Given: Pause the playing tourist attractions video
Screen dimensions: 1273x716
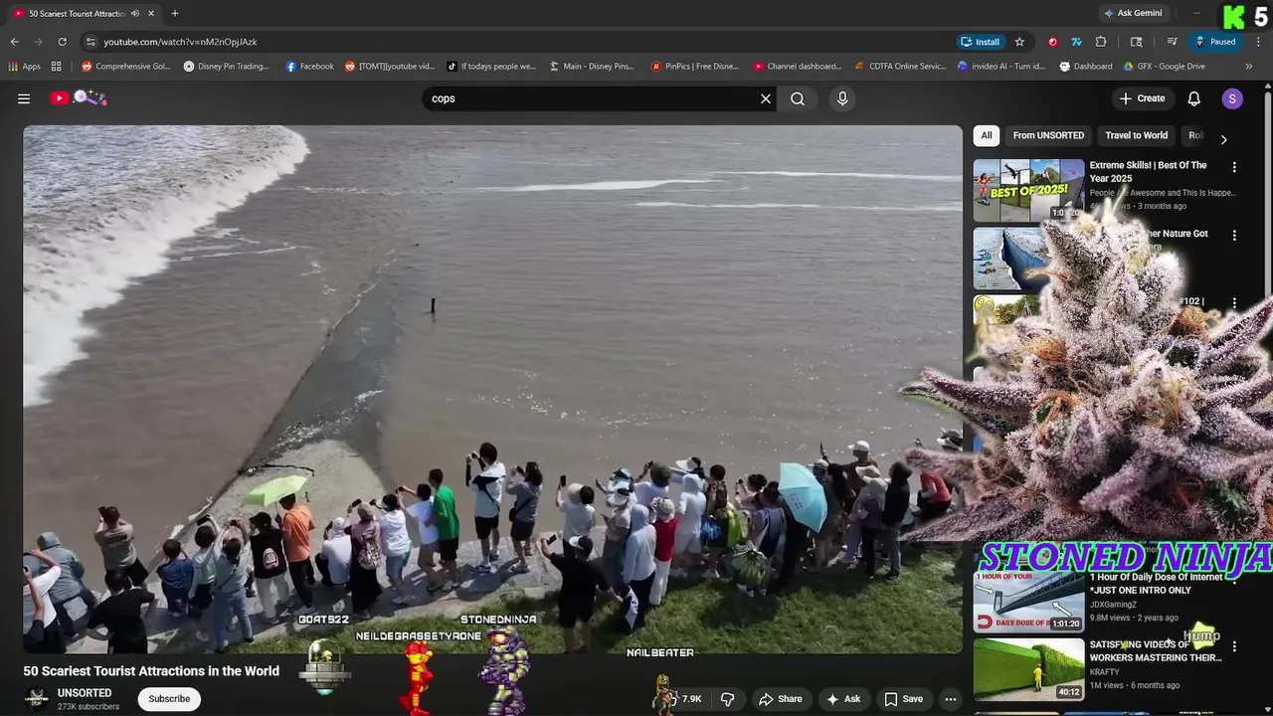Looking at the screenshot, I should [492, 389].
